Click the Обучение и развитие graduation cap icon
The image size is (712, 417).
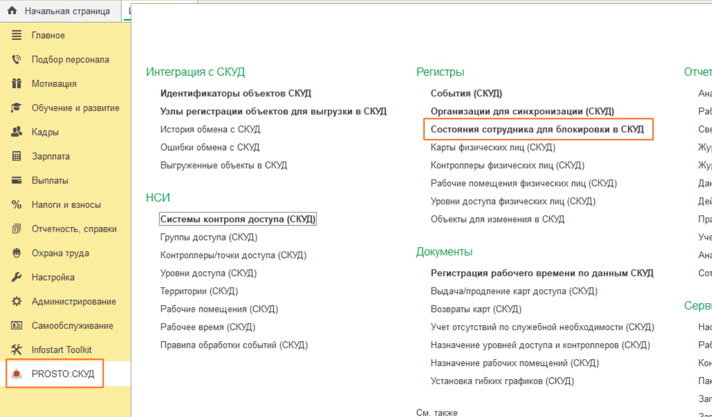[17, 108]
